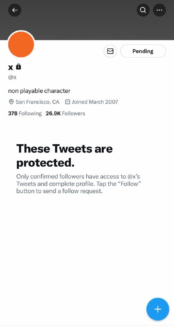Open the 26.9K Followers list
Screen dimensions: 174x327
click(x=65, y=114)
